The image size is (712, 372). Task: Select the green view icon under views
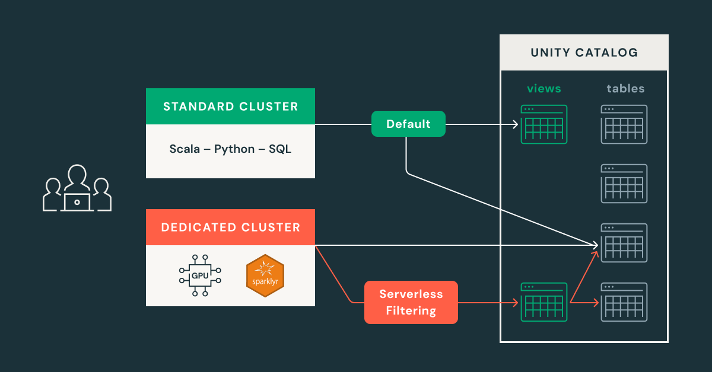click(x=543, y=124)
